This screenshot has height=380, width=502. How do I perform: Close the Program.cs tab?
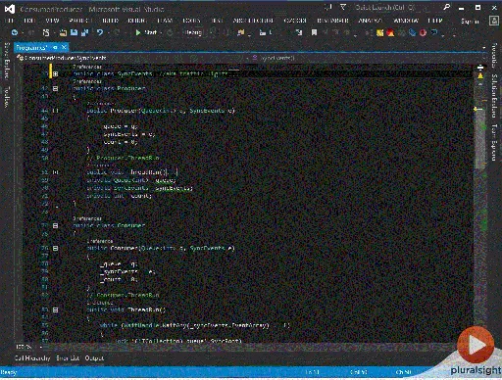coord(64,48)
